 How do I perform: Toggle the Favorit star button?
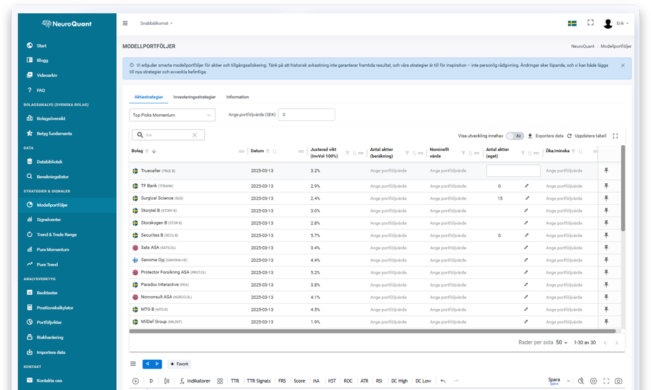[179, 364]
